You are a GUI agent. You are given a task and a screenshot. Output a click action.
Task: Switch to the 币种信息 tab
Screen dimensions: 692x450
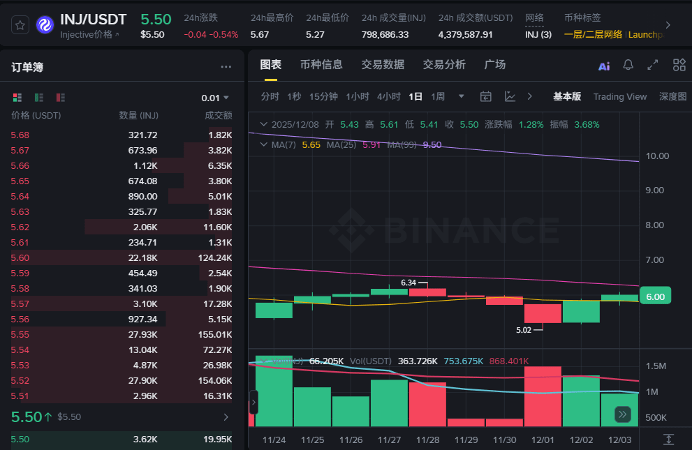321,65
